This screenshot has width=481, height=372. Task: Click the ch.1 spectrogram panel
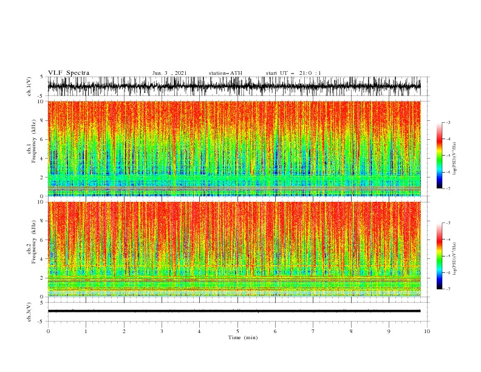(x=234, y=148)
